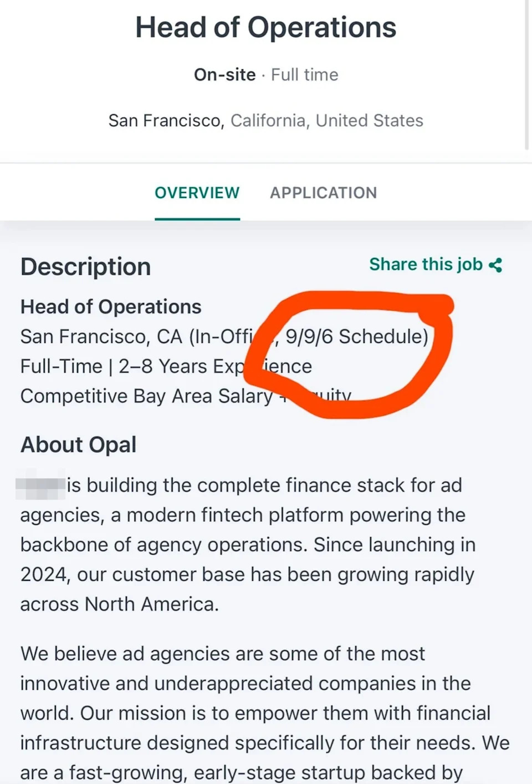Click the Full time label
This screenshot has height=784, width=532.
[304, 74]
